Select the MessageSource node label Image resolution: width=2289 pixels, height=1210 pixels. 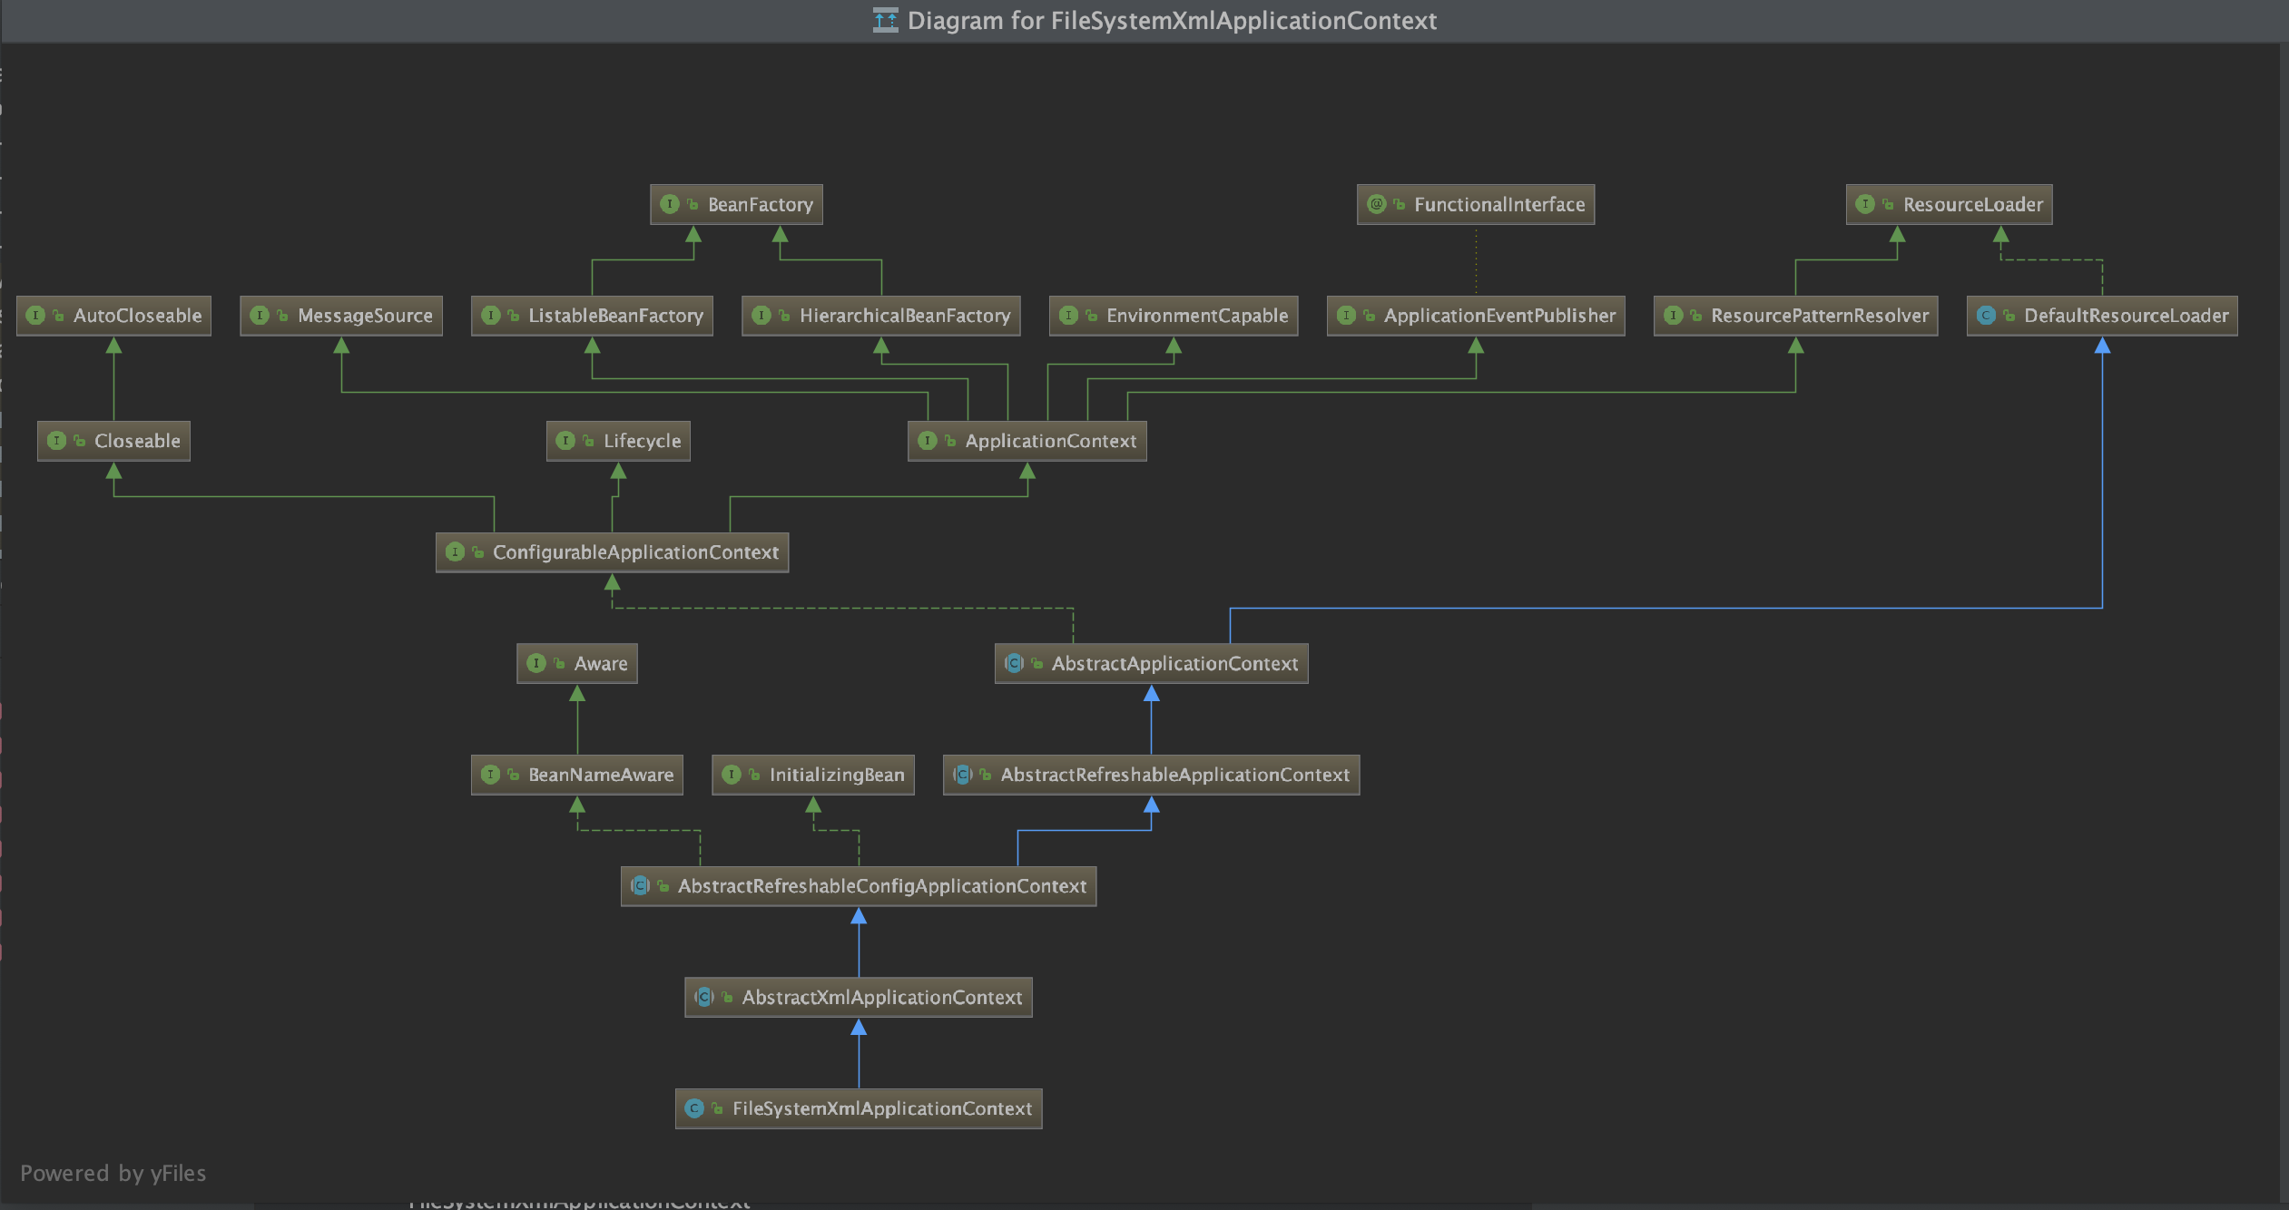(366, 316)
